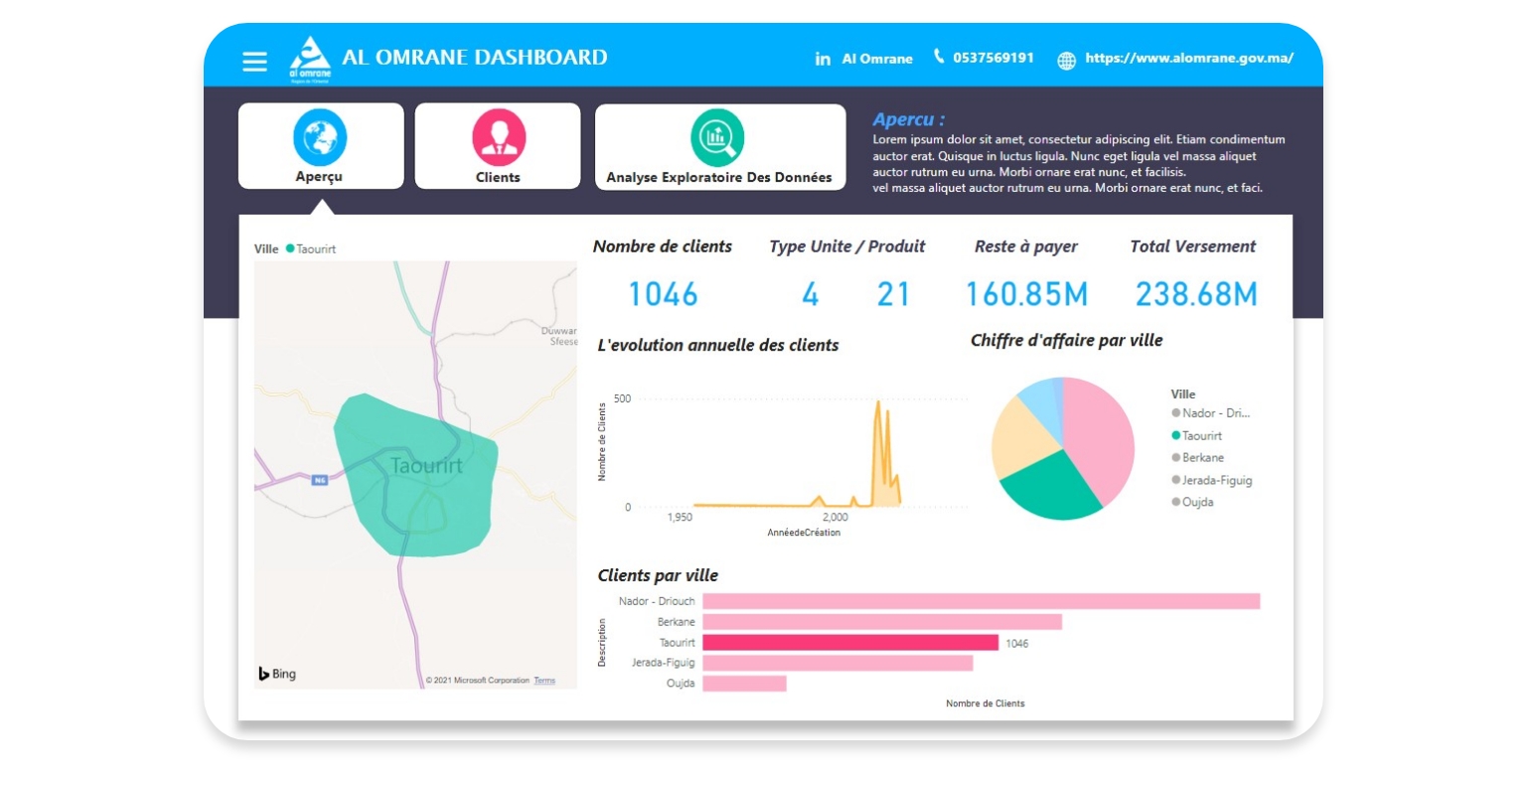This screenshot has height=785, width=1526.
Task: Click the Bing logo on map
Action: tap(277, 674)
